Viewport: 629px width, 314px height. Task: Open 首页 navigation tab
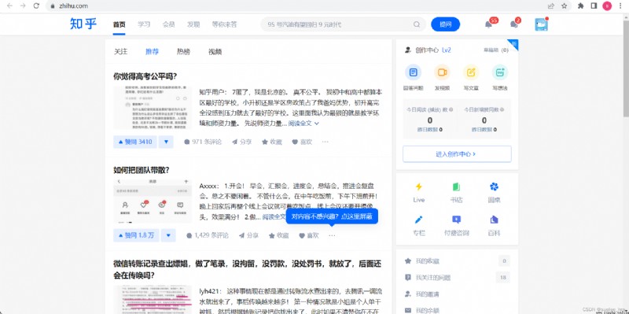(120, 24)
